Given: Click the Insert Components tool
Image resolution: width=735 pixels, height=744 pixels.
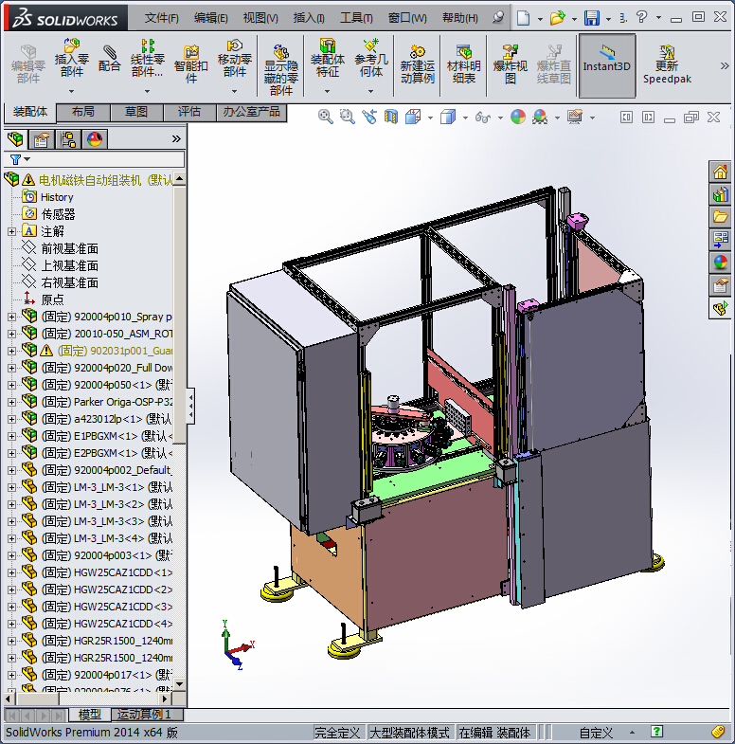Looking at the screenshot, I should point(72,59).
